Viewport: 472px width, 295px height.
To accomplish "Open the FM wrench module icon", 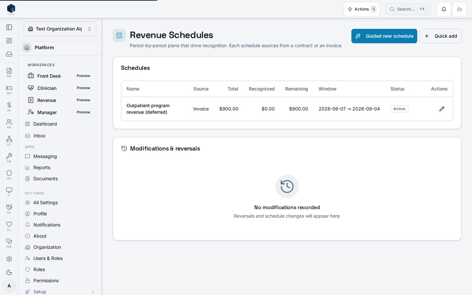I will pos(9,158).
